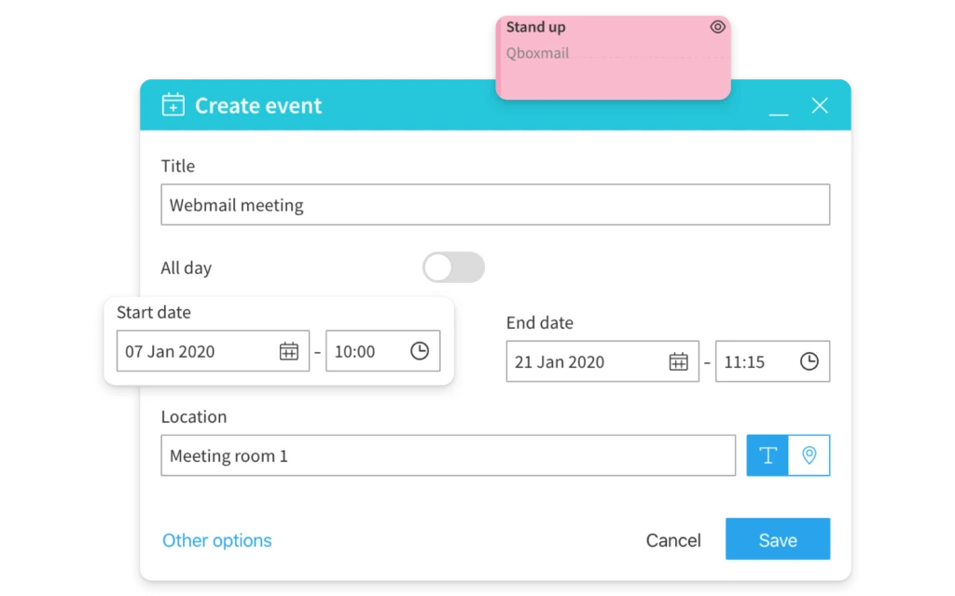Click the start date field 07 Jan 2020
Screen dimensions: 955x596
[196, 351]
